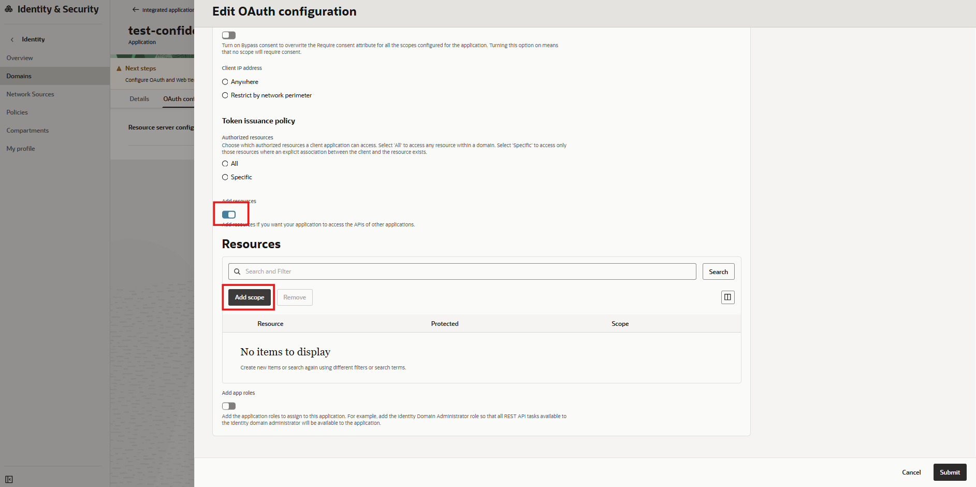
Task: Select the Specific authorized resources option
Action: pos(225,177)
